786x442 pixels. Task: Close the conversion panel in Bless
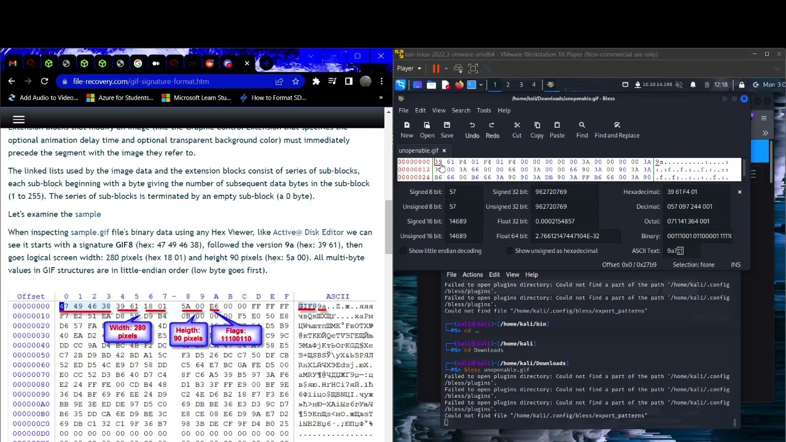pos(739,192)
